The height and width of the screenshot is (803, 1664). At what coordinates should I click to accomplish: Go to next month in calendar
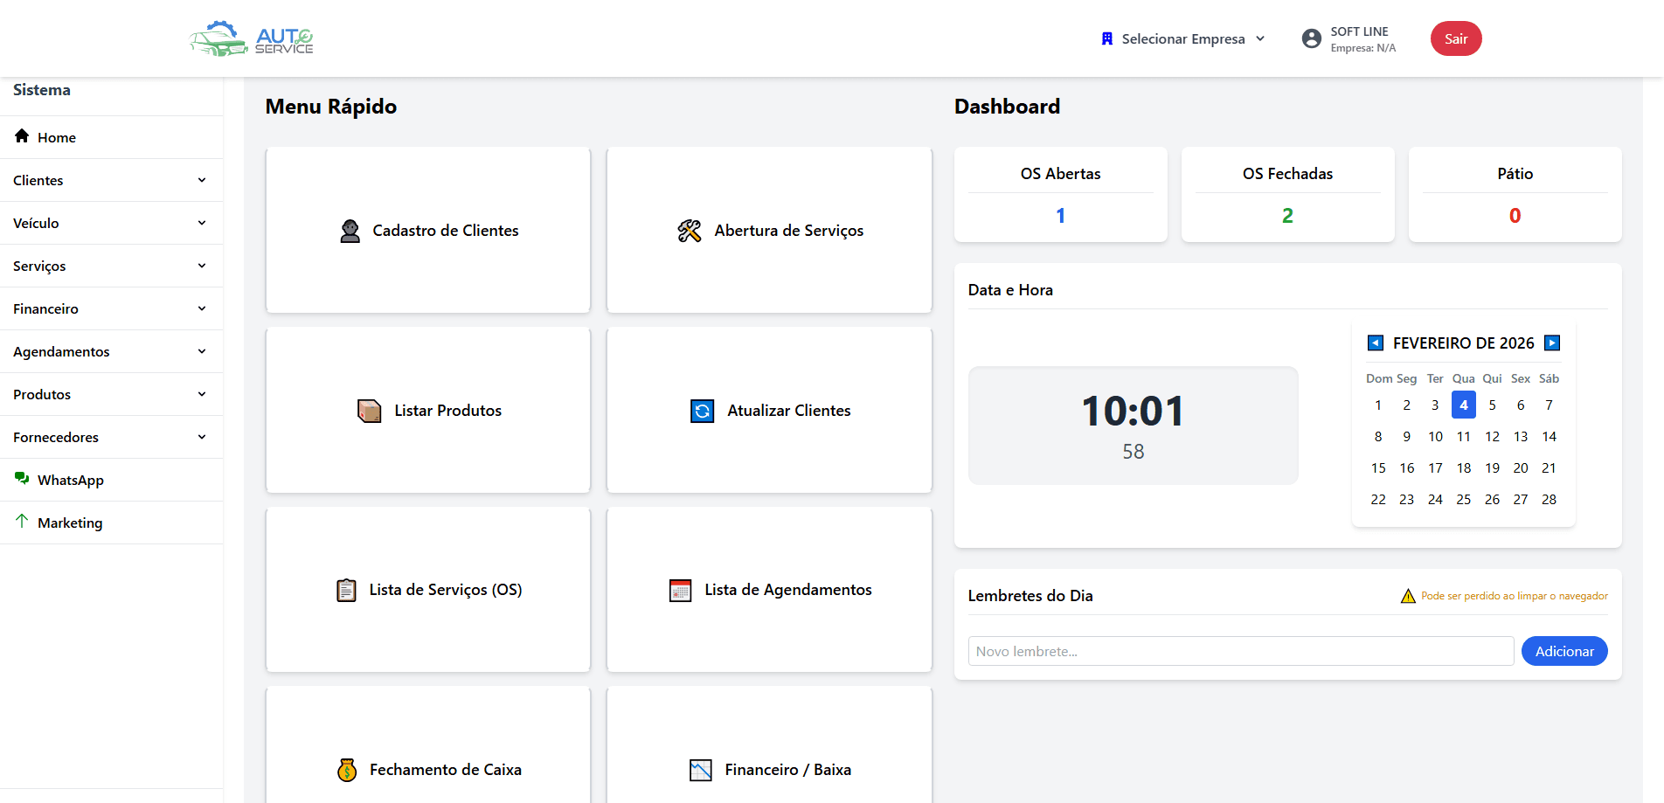coord(1552,343)
